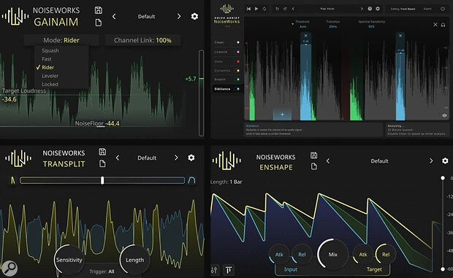Add a new region with the plus block
The width and height of the screenshot is (453, 278).
pyautogui.click(x=282, y=115)
